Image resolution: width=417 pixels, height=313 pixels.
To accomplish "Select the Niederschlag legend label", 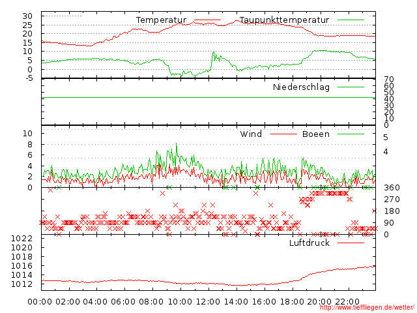I will pos(301,87).
